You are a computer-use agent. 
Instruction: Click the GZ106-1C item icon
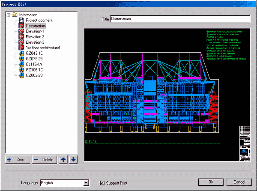click(x=21, y=70)
